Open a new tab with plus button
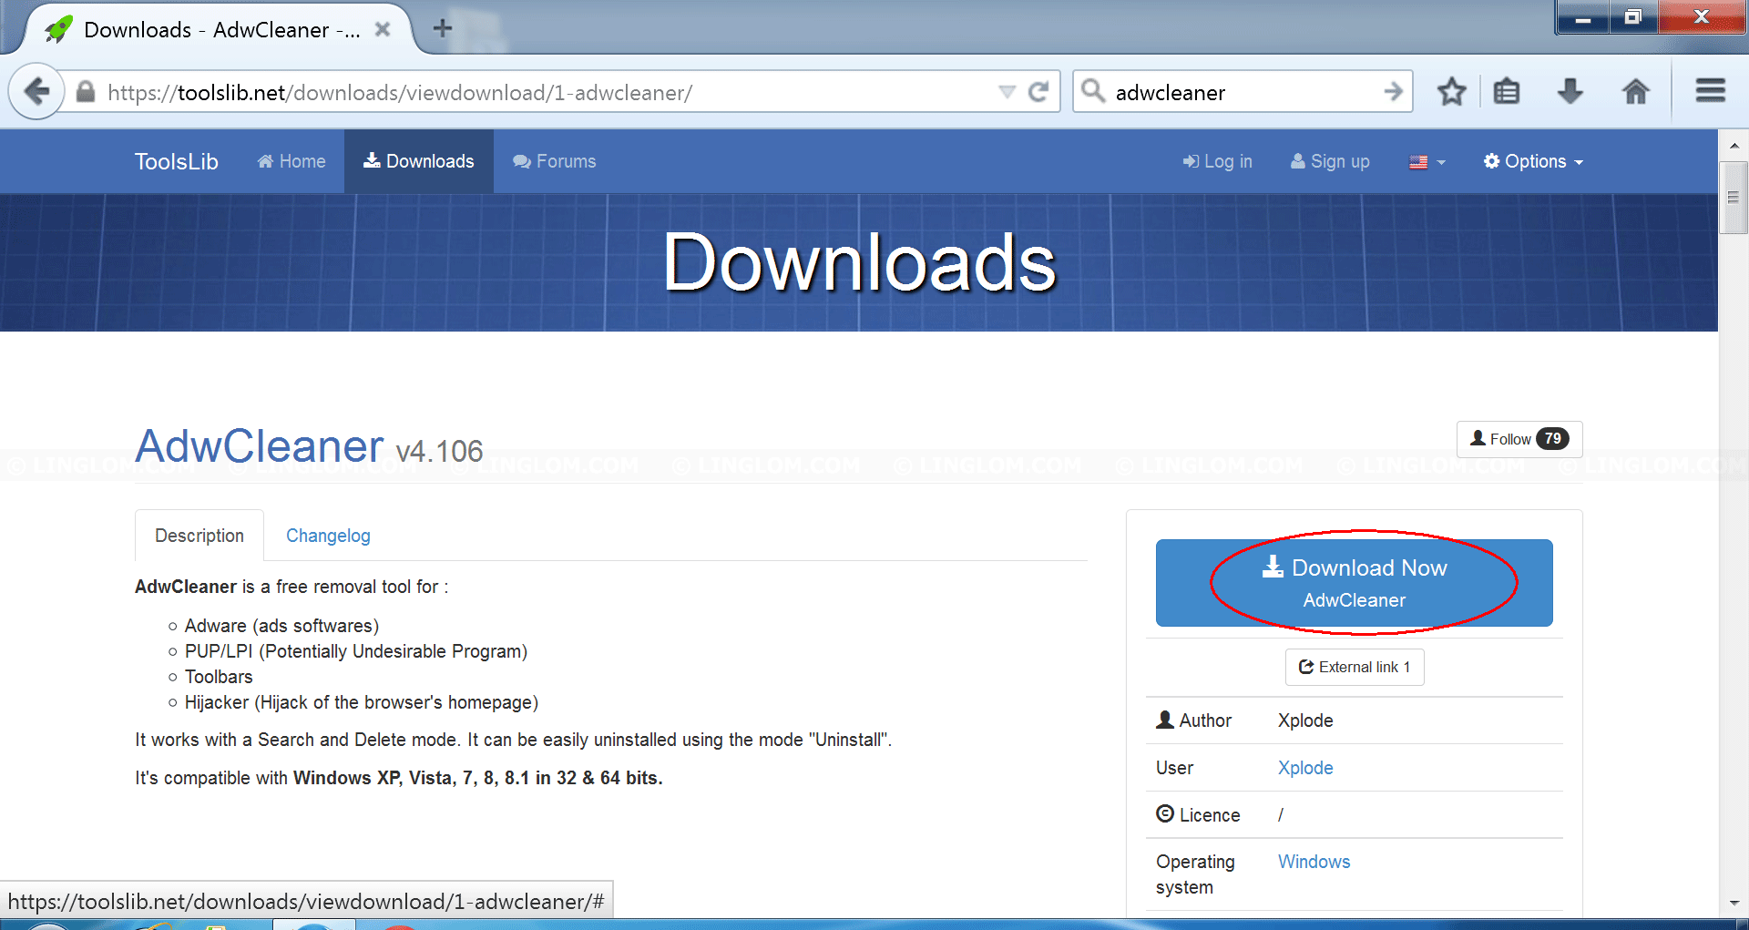This screenshot has width=1749, height=930. (443, 28)
